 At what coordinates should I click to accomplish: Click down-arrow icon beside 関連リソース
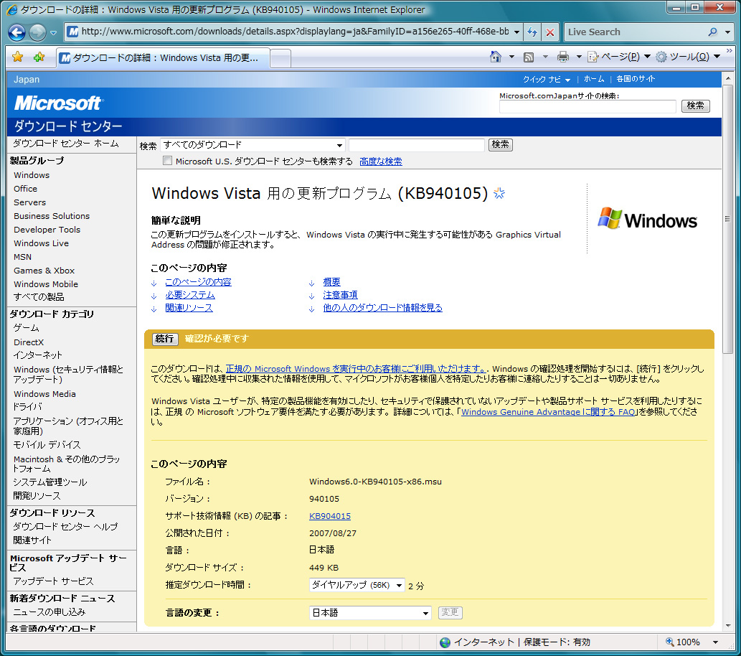click(154, 309)
